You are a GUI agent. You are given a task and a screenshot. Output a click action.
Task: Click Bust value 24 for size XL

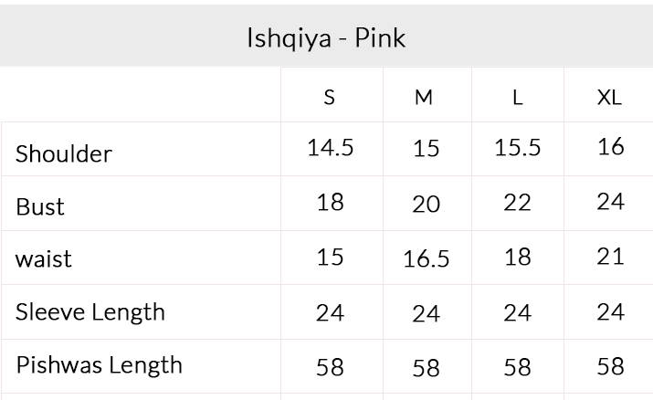click(x=610, y=201)
